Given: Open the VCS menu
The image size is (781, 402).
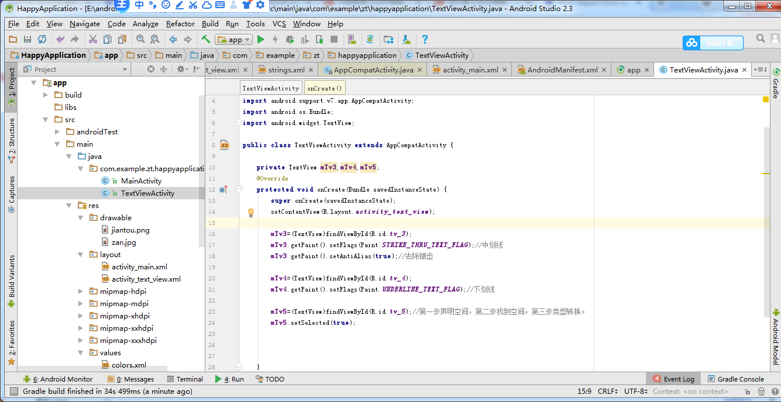Looking at the screenshot, I should 279,23.
